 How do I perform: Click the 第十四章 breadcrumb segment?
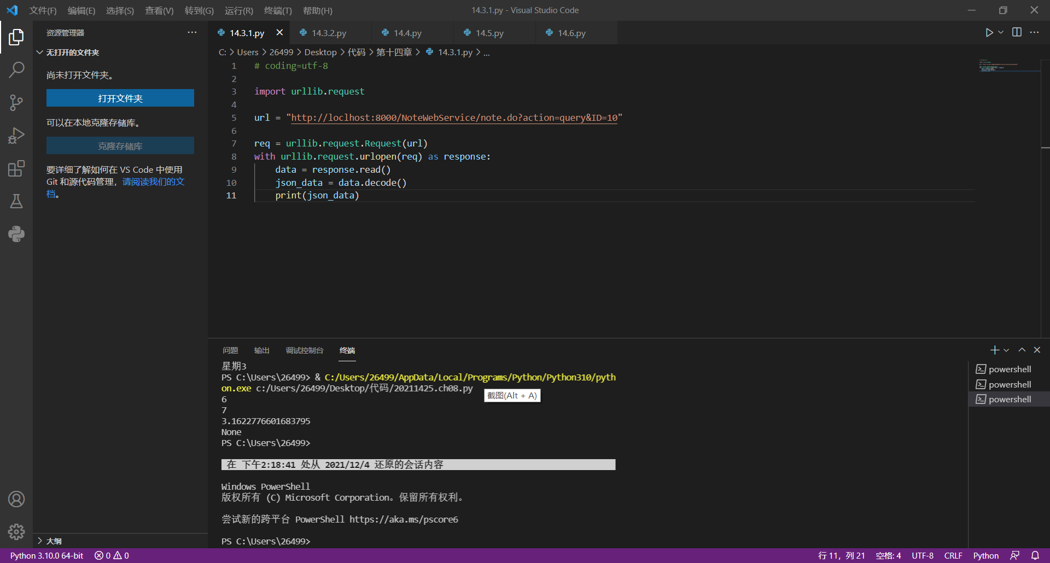pos(394,52)
